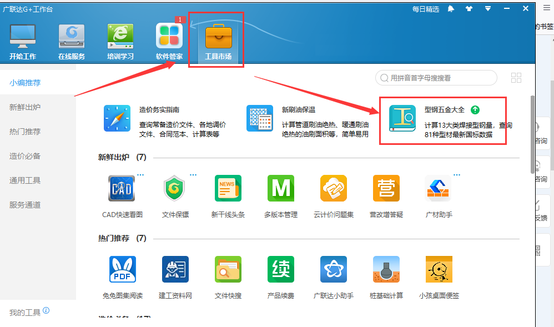Open 在线服务 from top toolbar
This screenshot has width=554, height=327.
pyautogui.click(x=72, y=37)
